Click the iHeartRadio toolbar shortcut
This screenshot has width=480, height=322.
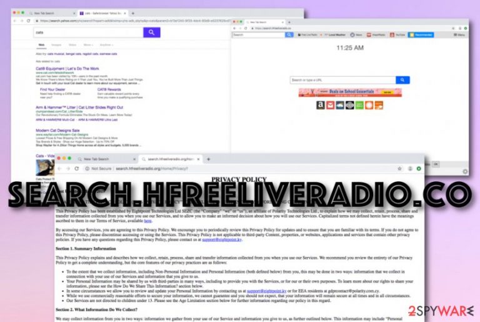coord(376,35)
